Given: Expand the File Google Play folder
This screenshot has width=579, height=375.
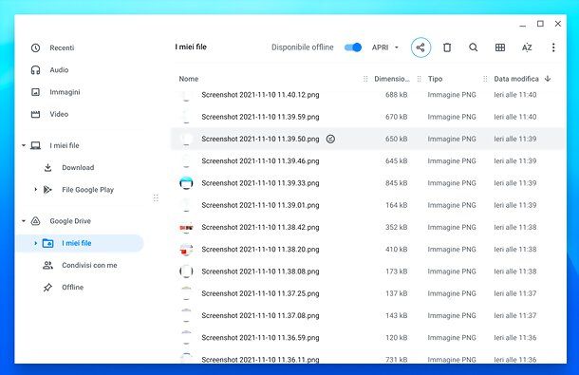Looking at the screenshot, I should point(35,190).
